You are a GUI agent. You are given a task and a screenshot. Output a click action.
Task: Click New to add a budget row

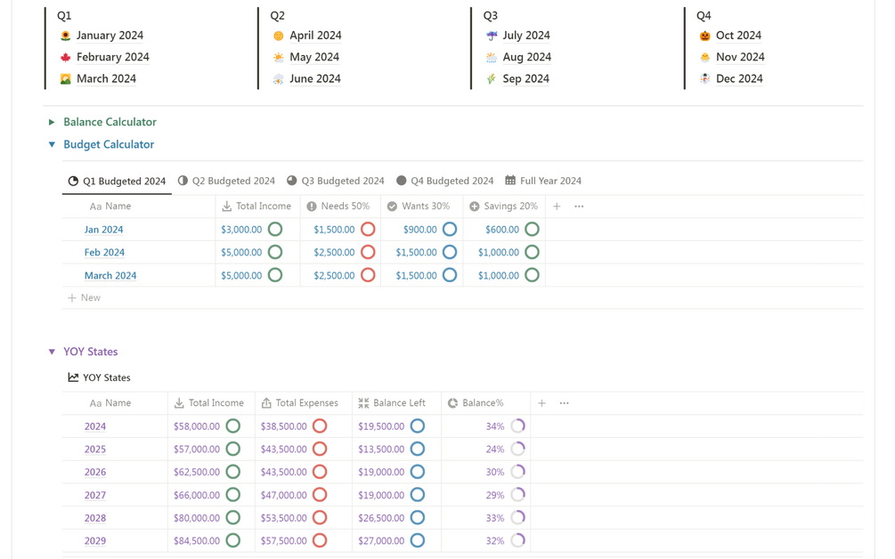85,298
